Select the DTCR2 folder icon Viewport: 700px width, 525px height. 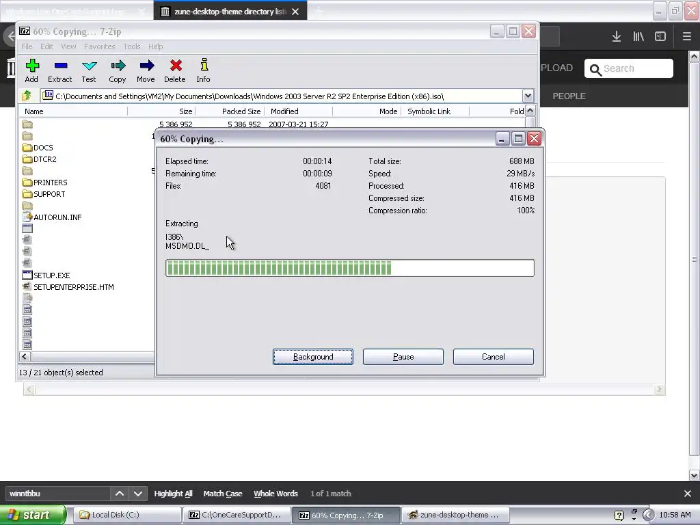[x=27, y=159]
